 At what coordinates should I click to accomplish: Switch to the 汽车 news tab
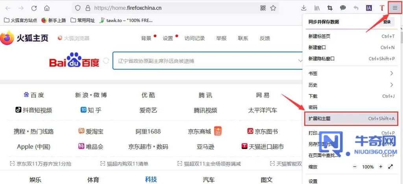point(209,180)
